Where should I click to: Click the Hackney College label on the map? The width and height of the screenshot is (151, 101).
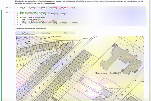click(108, 73)
